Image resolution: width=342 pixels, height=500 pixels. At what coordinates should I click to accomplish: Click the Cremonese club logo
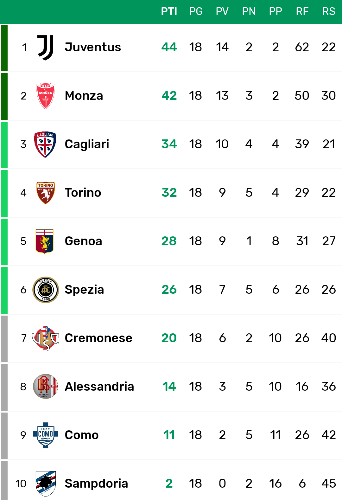[46, 338]
